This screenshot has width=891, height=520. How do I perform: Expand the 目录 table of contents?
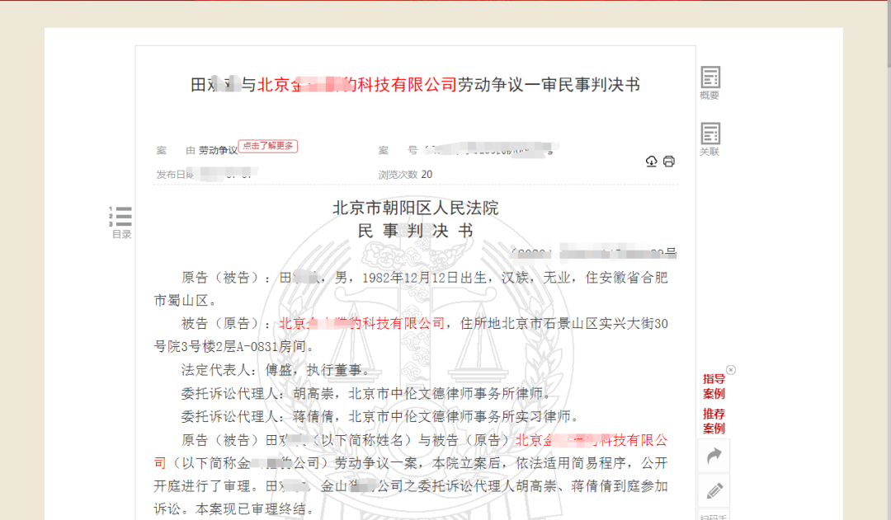click(x=122, y=220)
